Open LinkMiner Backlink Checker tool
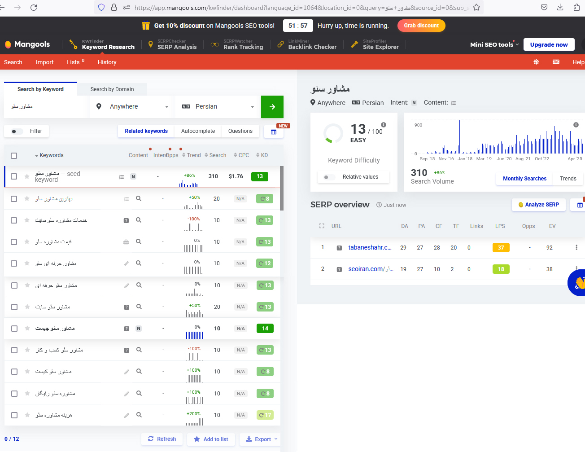The image size is (585, 452). pos(307,44)
